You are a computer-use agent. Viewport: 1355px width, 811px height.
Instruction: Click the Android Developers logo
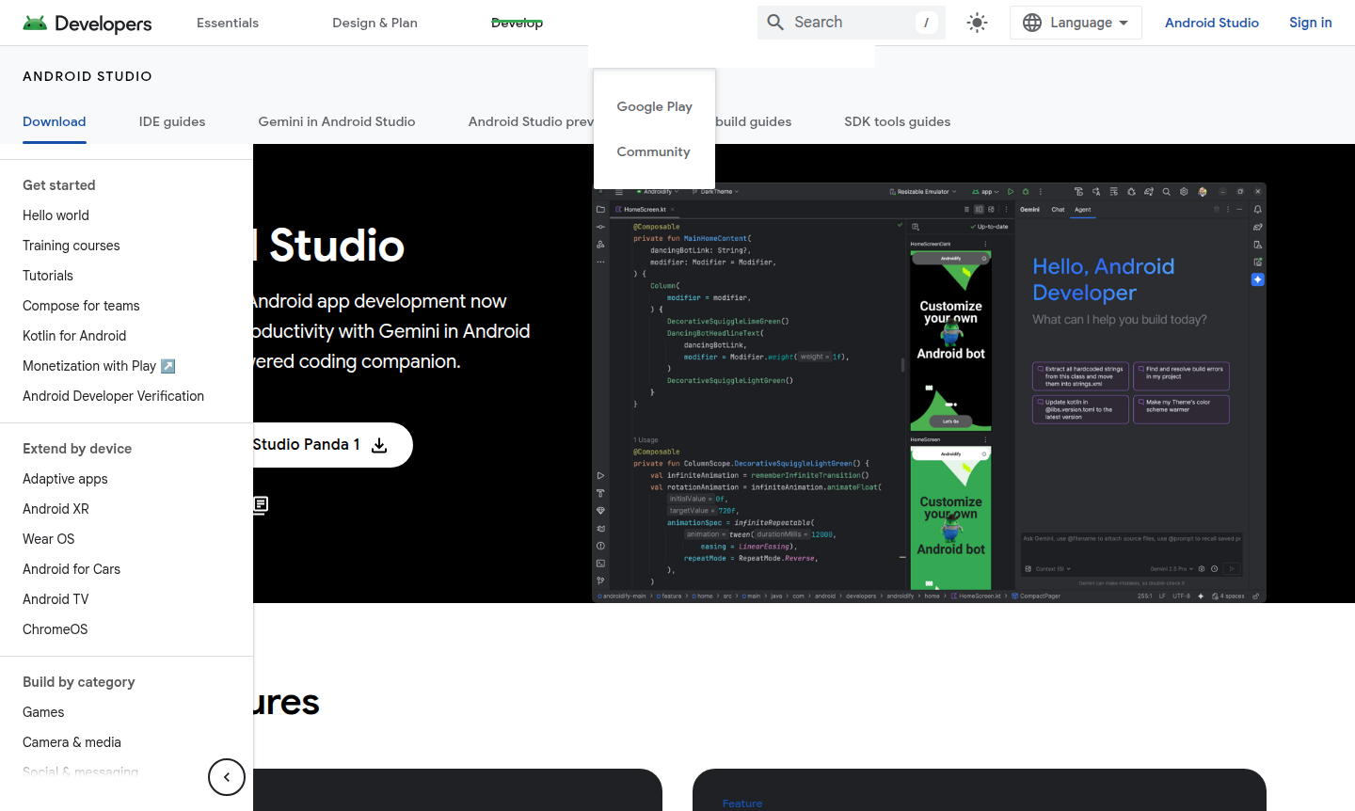click(x=88, y=23)
